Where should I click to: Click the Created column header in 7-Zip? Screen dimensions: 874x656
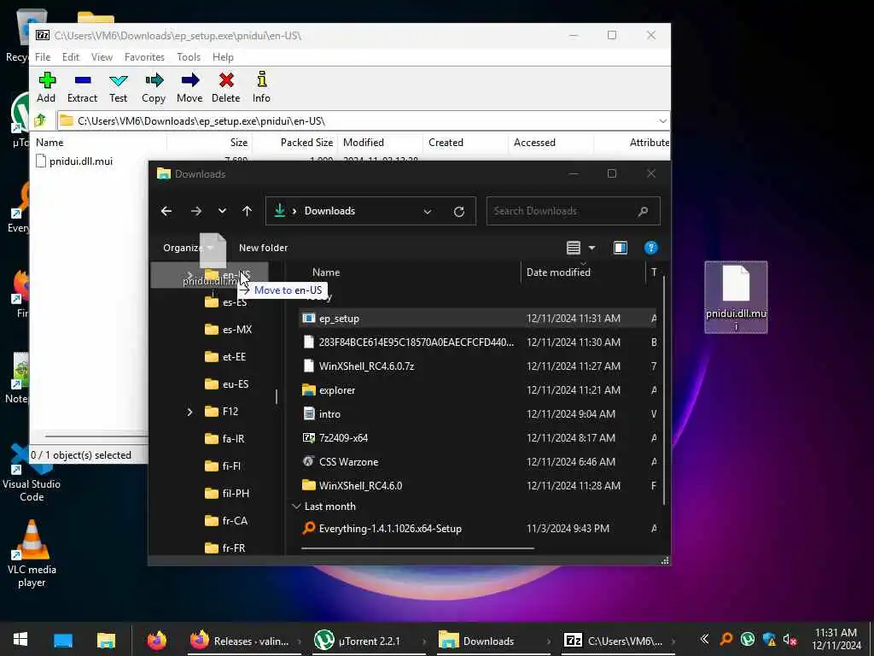pyautogui.click(x=446, y=143)
